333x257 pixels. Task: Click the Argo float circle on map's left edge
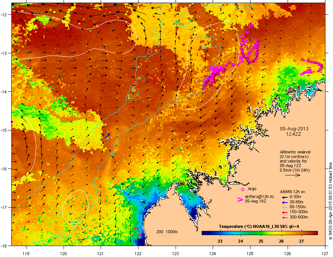coord(12,122)
